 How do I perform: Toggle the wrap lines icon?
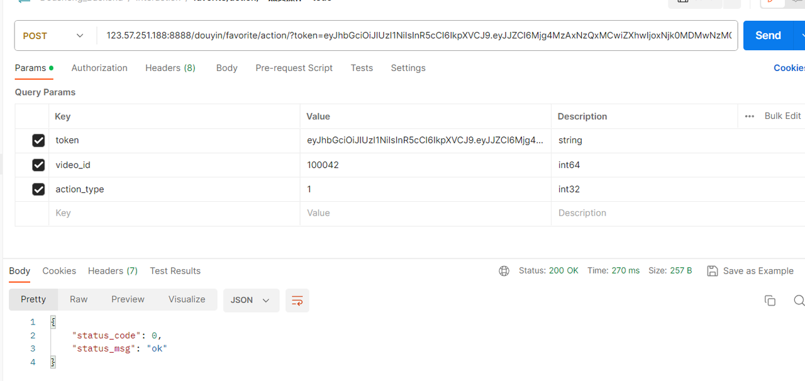tap(297, 301)
